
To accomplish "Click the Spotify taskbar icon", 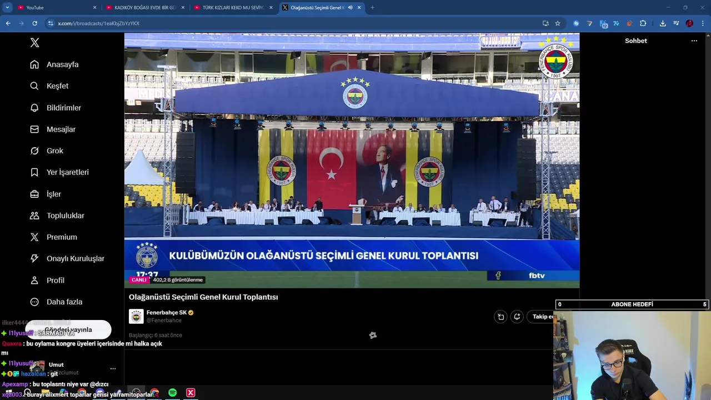I will (172, 393).
